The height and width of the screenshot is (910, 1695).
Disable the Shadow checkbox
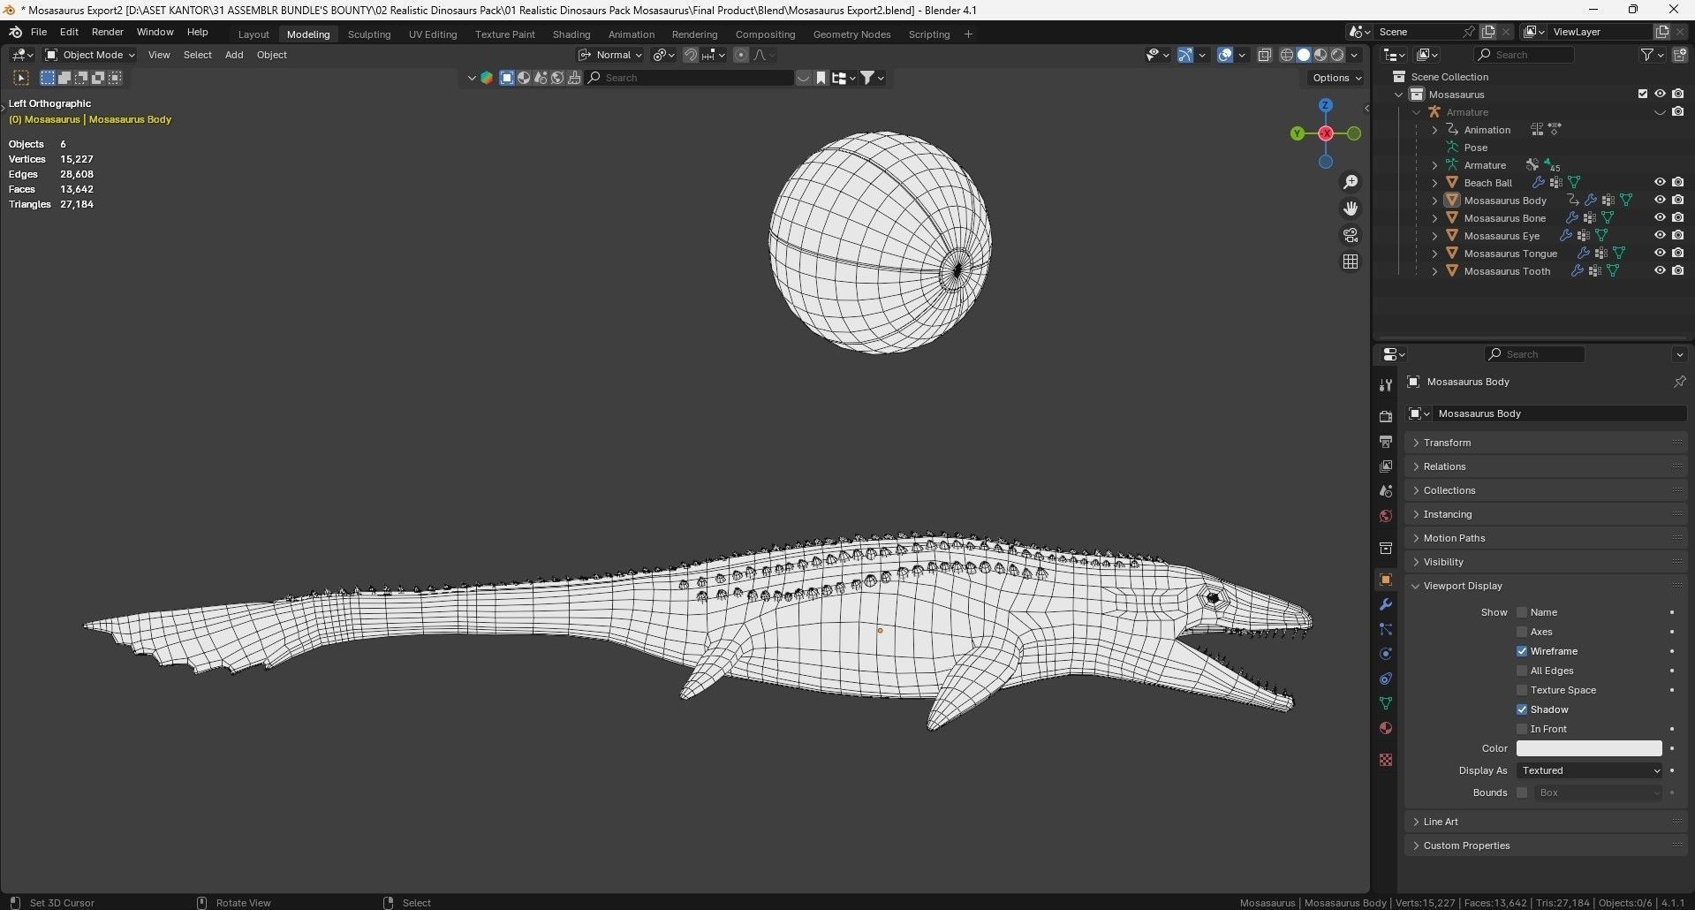pos(1522,709)
